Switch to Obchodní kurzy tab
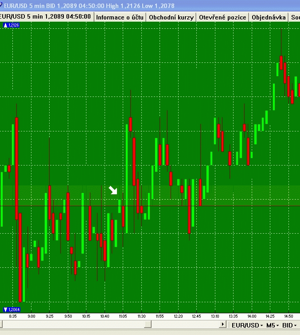The width and height of the screenshot is (300, 335). [171, 17]
